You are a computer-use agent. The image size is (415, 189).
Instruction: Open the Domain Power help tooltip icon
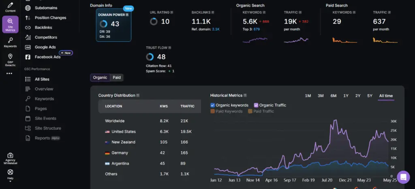coord(127,15)
